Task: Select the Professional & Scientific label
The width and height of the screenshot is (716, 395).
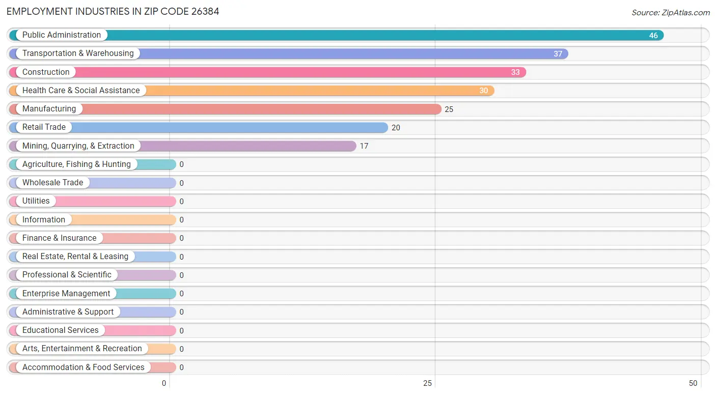Action: pos(67,275)
